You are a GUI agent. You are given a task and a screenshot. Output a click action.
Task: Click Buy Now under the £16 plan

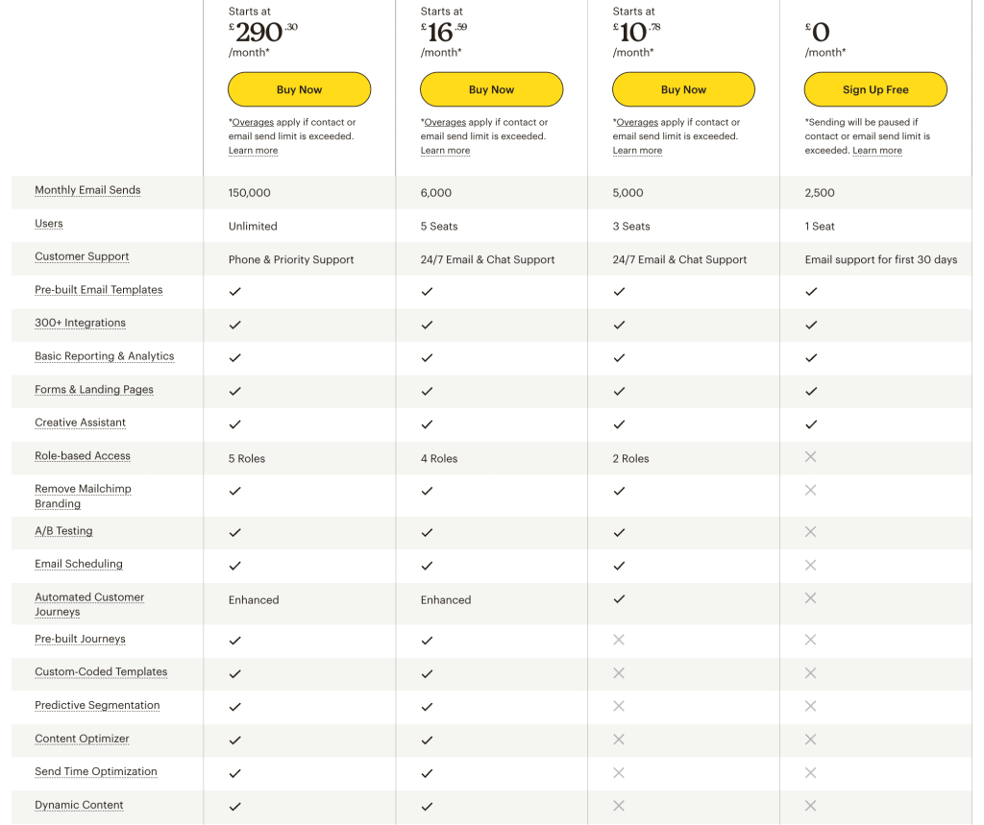(x=491, y=89)
